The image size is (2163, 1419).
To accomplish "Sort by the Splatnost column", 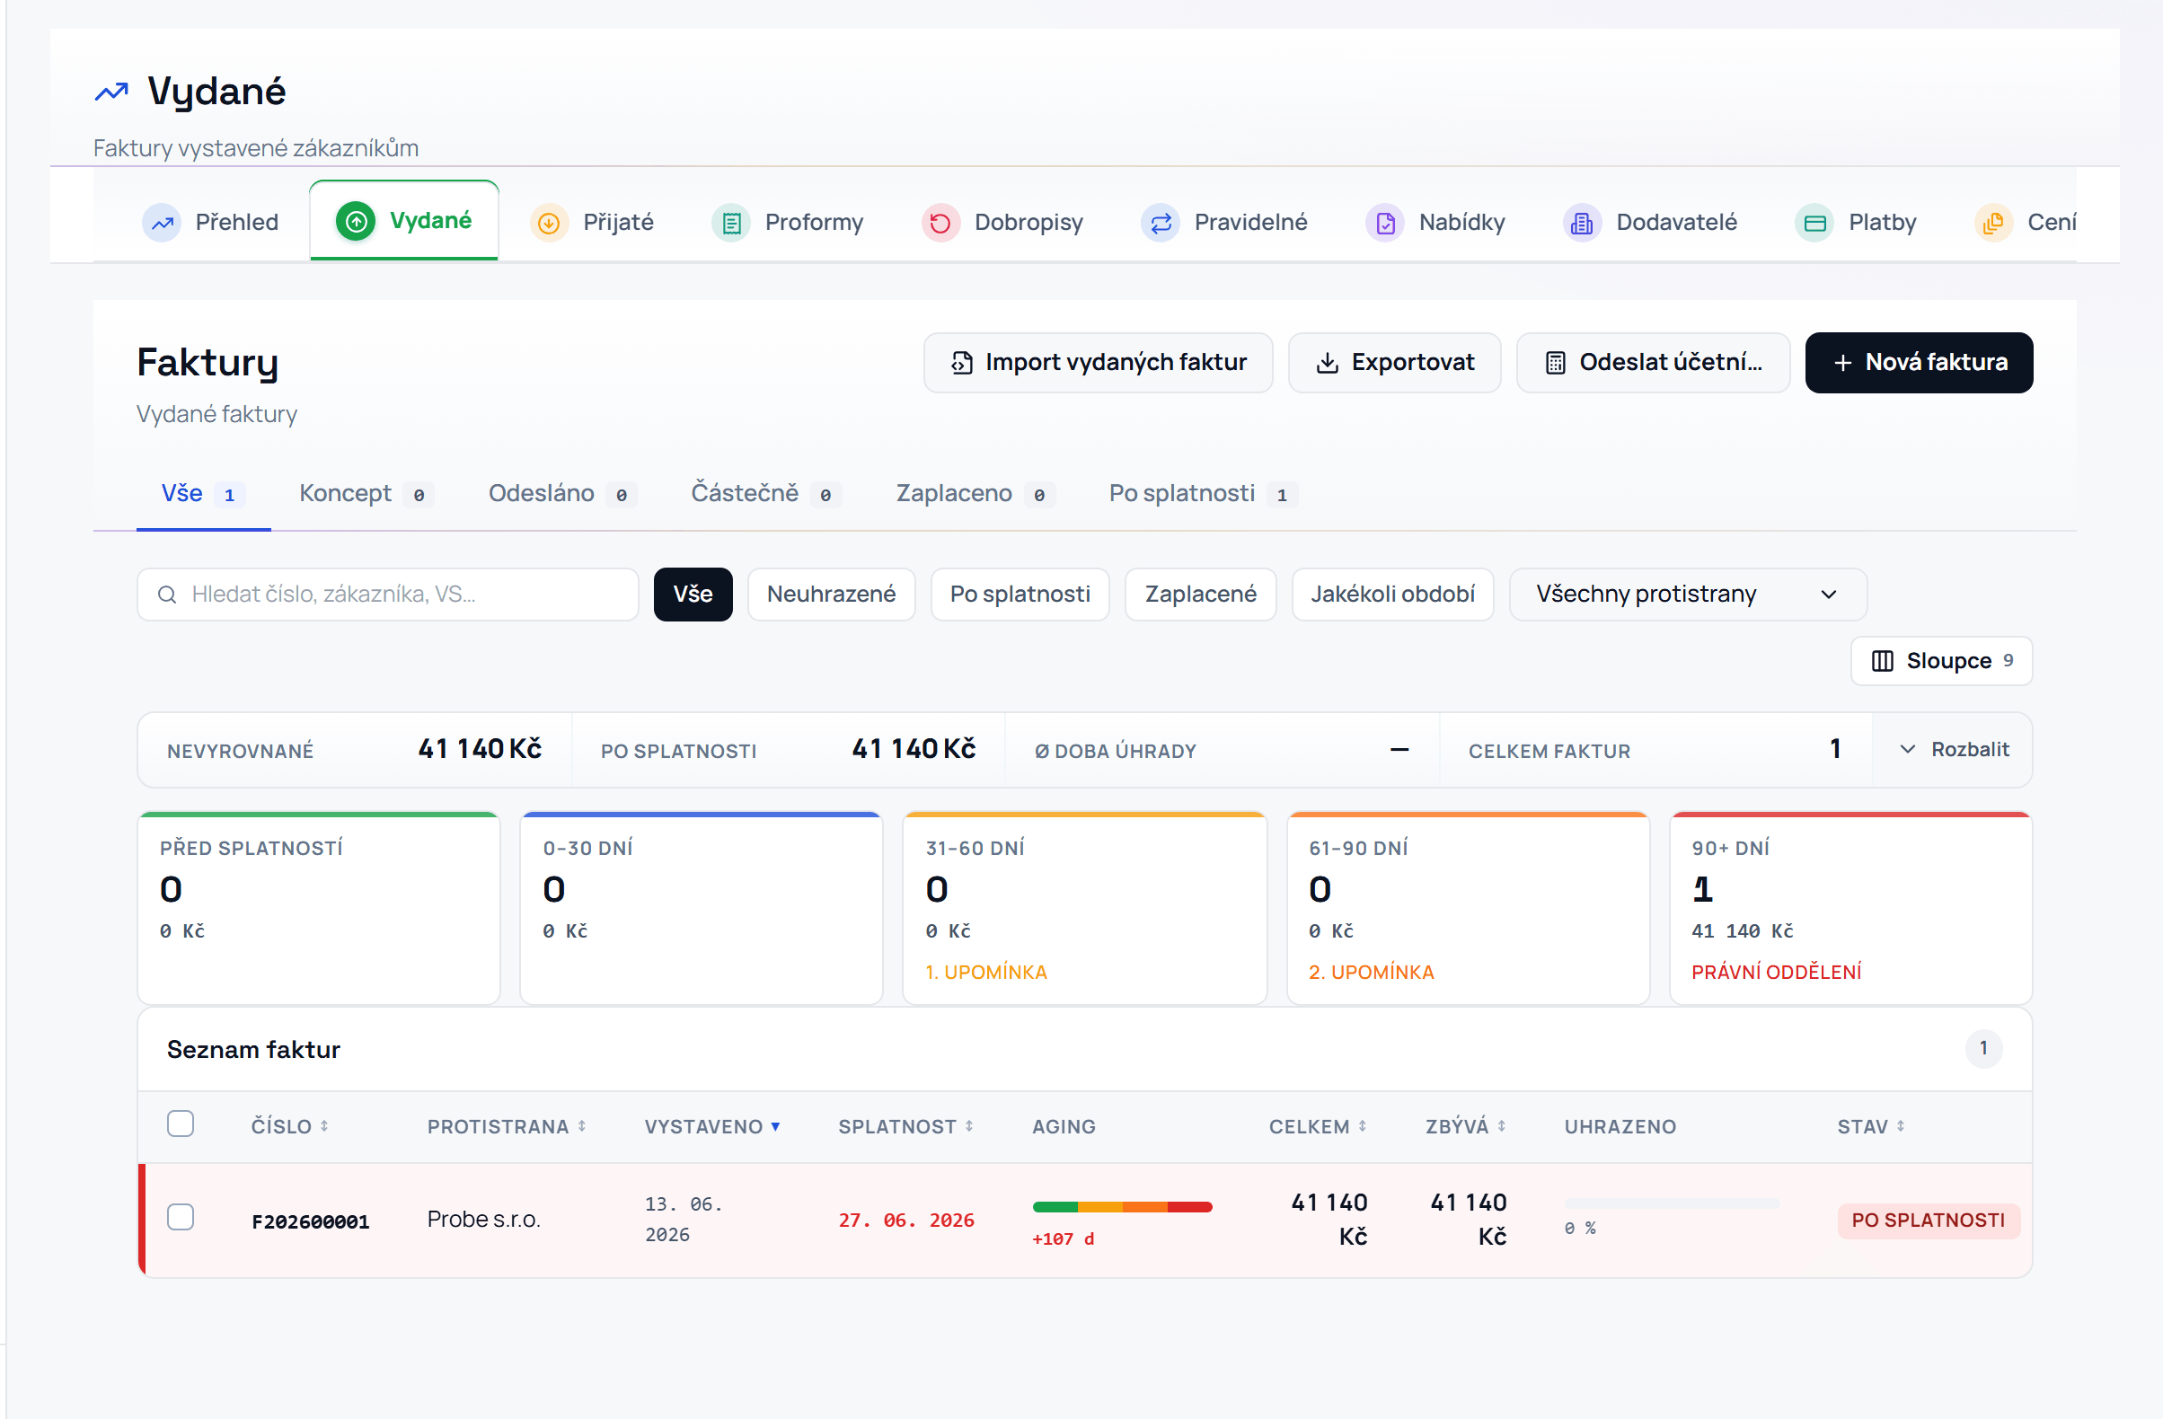I will [x=906, y=1126].
